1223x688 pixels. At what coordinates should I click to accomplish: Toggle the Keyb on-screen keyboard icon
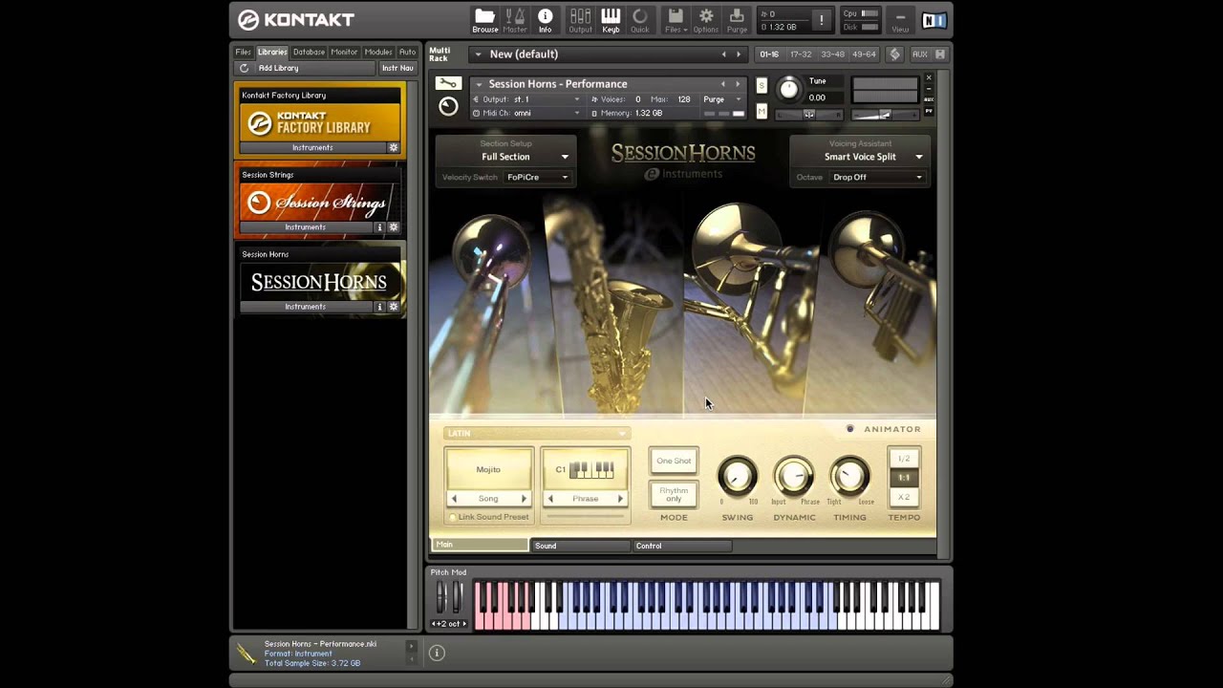611,19
